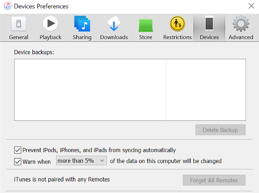Open the Store green shopping bag icon
Screen dimensions: 259x193
pyautogui.click(x=146, y=24)
